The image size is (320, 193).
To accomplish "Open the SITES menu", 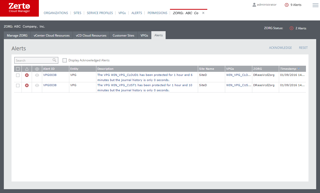I will coord(77,13).
